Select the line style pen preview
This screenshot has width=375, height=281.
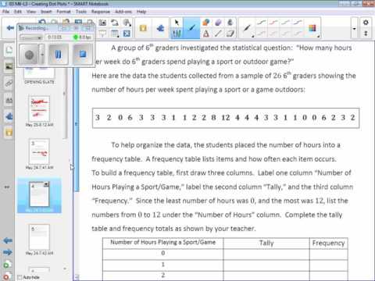247,28
